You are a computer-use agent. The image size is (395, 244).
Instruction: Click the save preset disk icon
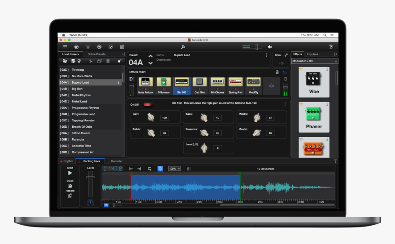coord(73,61)
